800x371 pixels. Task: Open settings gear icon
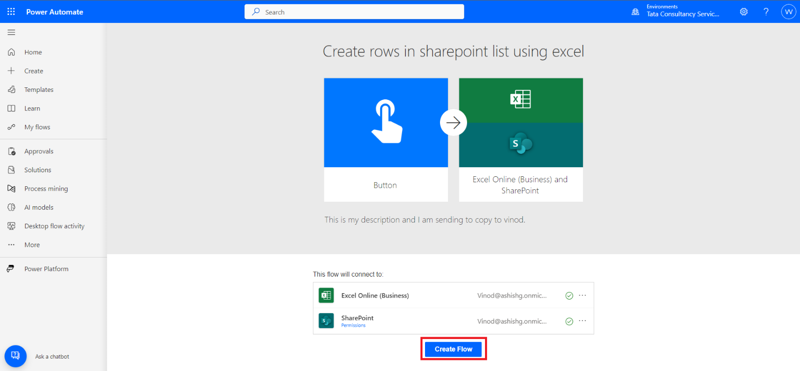[743, 12]
